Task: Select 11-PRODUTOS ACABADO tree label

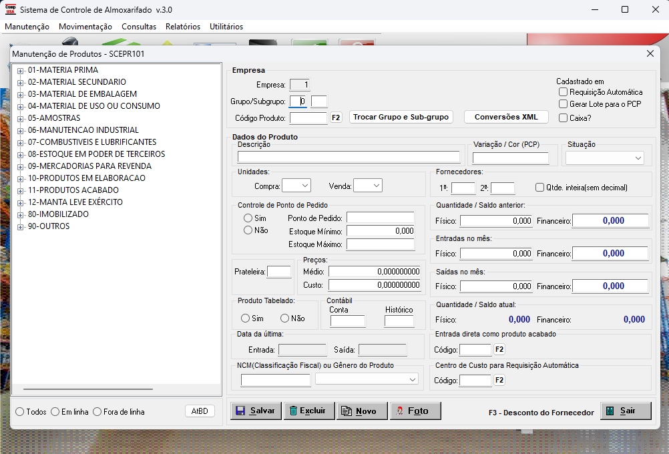Action: [x=73, y=190]
